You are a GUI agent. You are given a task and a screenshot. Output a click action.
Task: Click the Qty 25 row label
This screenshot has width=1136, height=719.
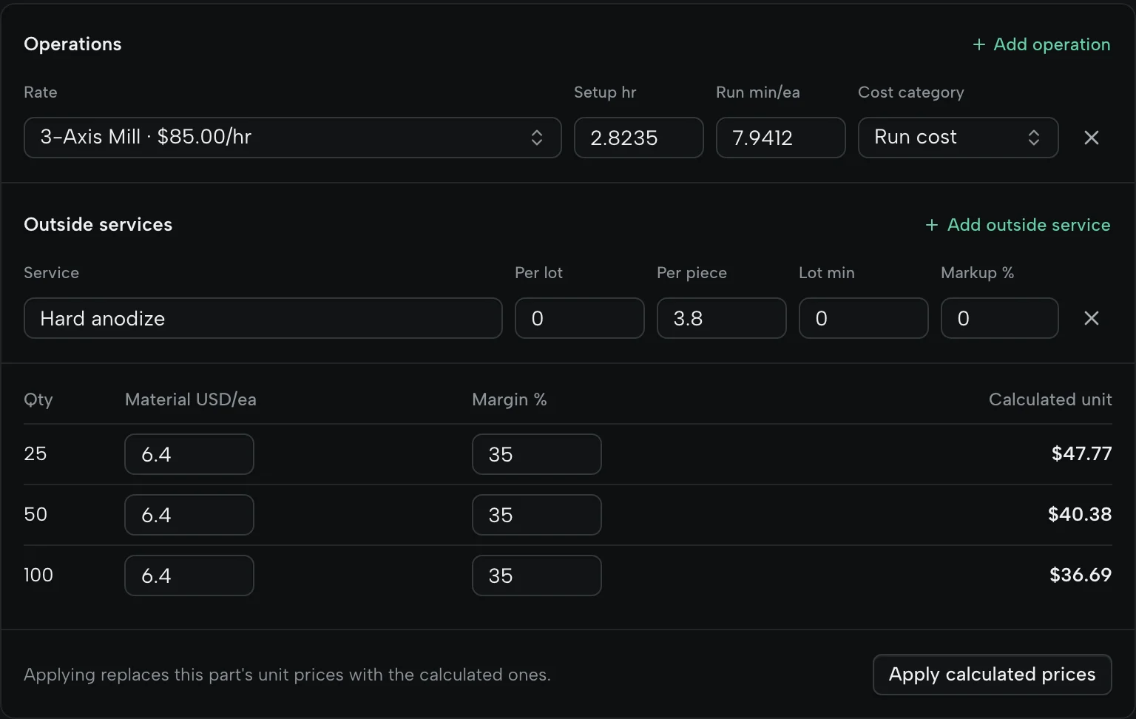coord(35,453)
